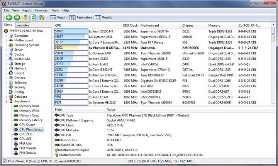Select the Multimedia tree item
Image resolution: width=278 pixels, height=166 pixels.
coord(22,59)
